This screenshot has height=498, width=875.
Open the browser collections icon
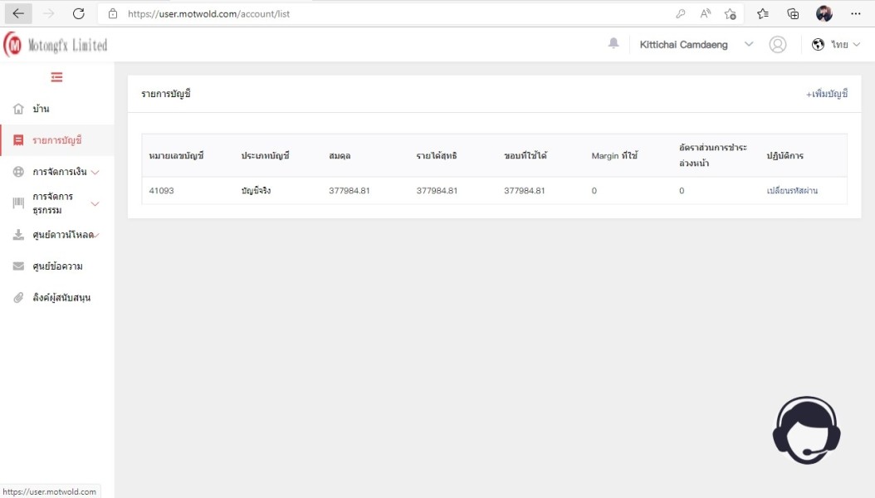793,14
